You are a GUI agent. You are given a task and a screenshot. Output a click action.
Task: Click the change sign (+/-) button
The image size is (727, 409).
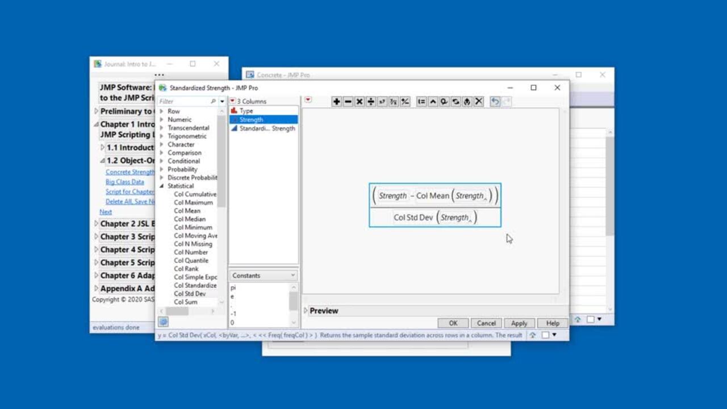pos(405,102)
